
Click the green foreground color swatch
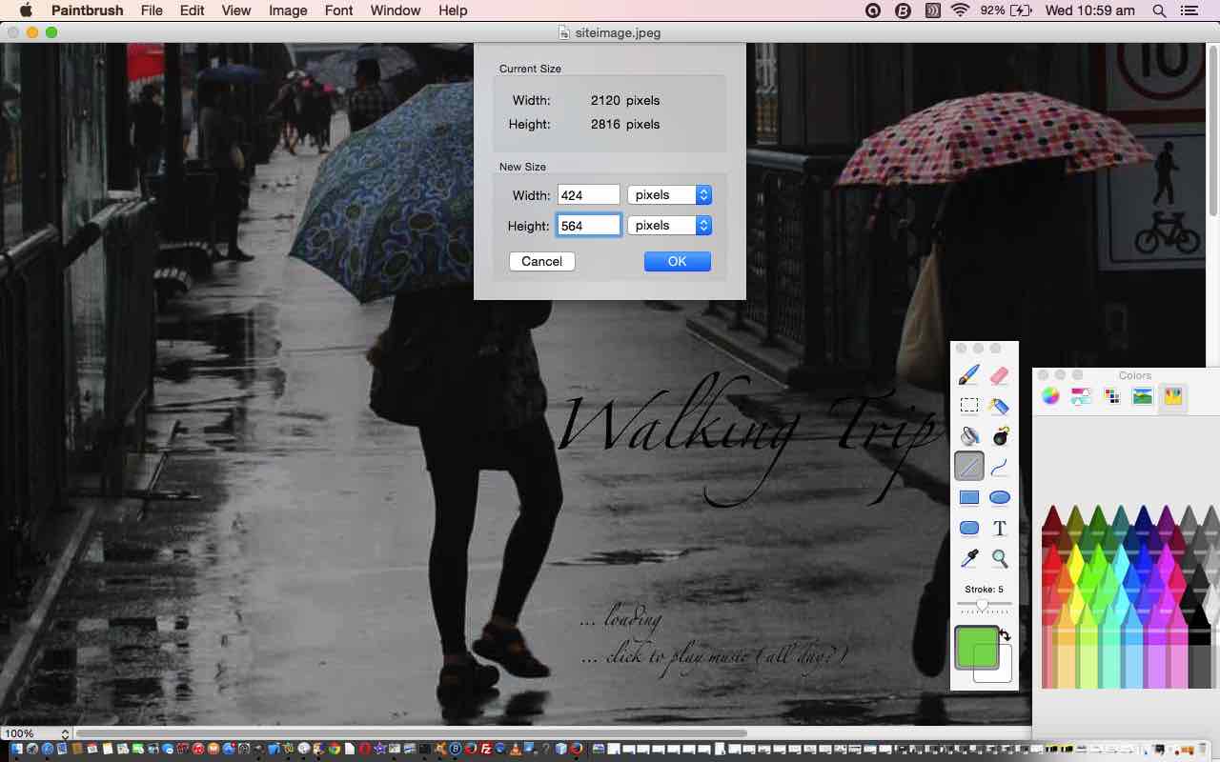pos(974,647)
